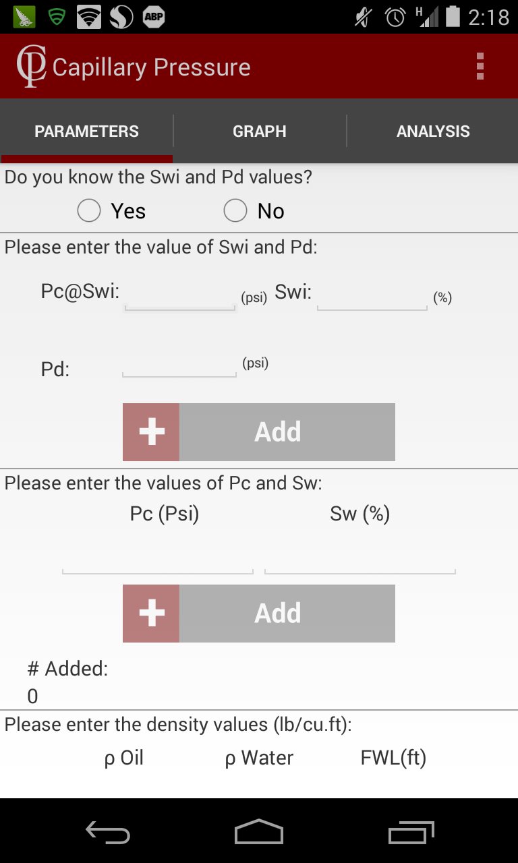Screen dimensions: 518x863
Task: Tap the alarm clock status icon
Action: point(395,17)
